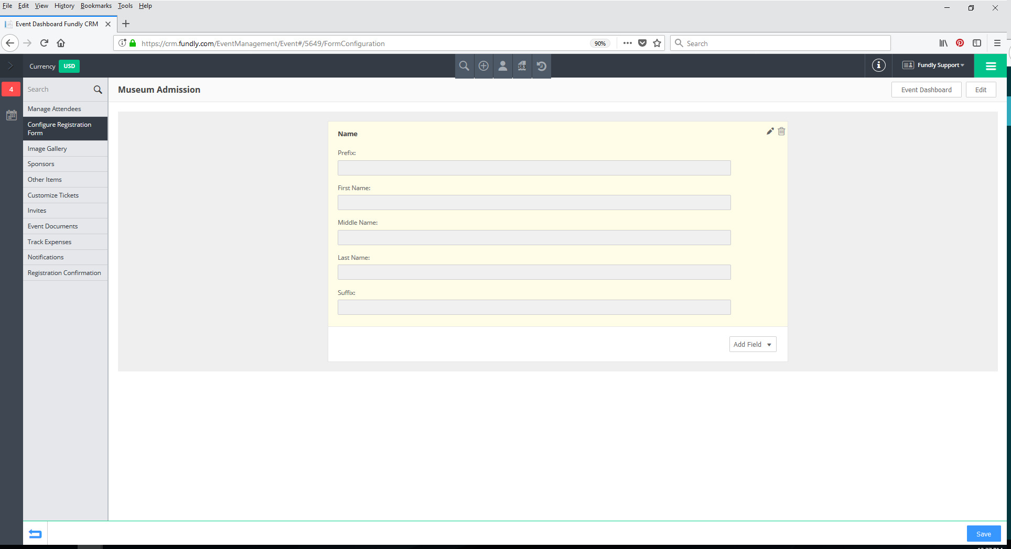This screenshot has height=549, width=1011.
Task: Open Registration Confirmation in sidebar
Action: click(x=65, y=273)
